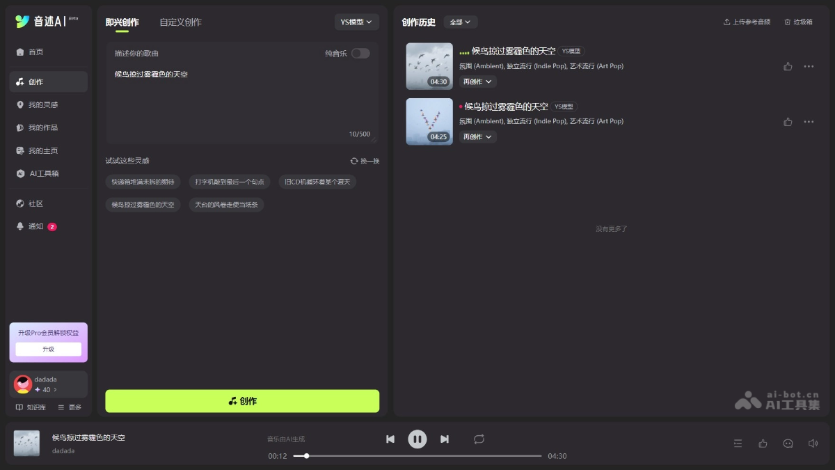This screenshot has height=470, width=835.
Task: Expand the 全部 history filter dropdown
Action: tap(460, 22)
